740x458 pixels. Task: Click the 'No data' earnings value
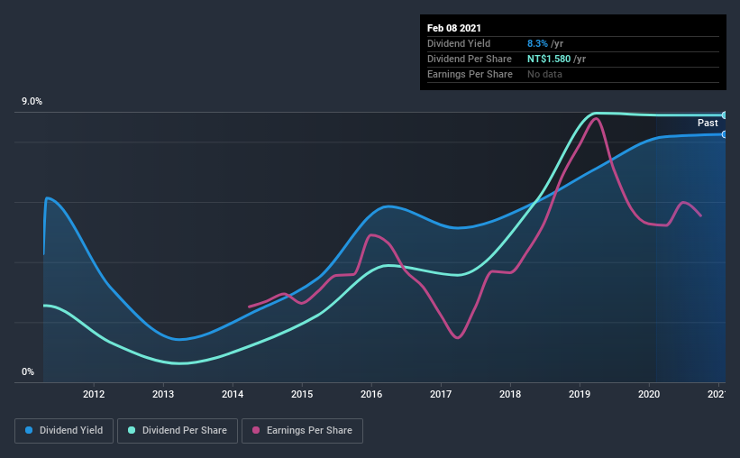pyautogui.click(x=544, y=75)
